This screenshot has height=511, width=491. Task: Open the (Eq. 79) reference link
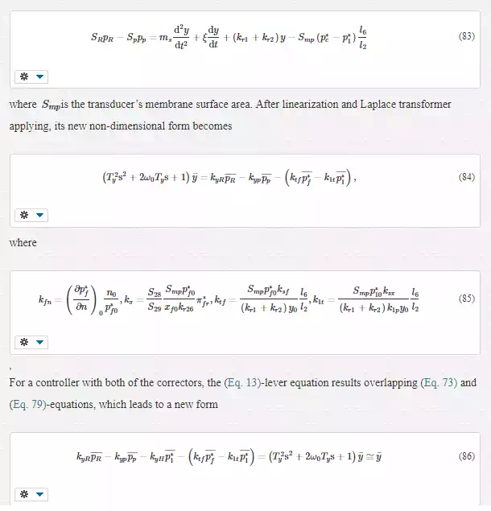pyautogui.click(x=27, y=405)
